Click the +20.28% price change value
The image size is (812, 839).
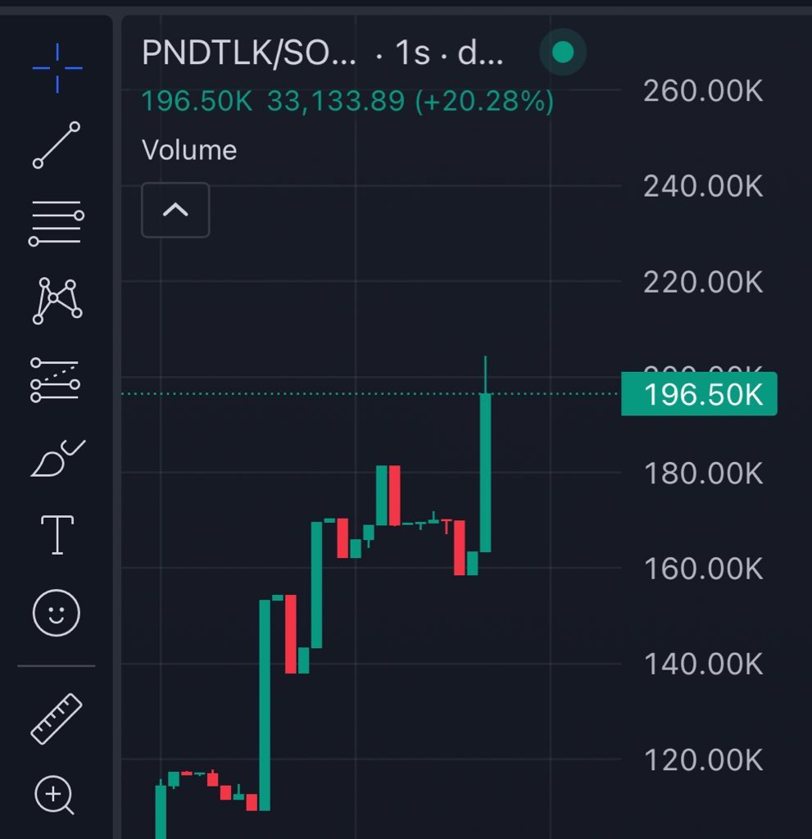485,101
